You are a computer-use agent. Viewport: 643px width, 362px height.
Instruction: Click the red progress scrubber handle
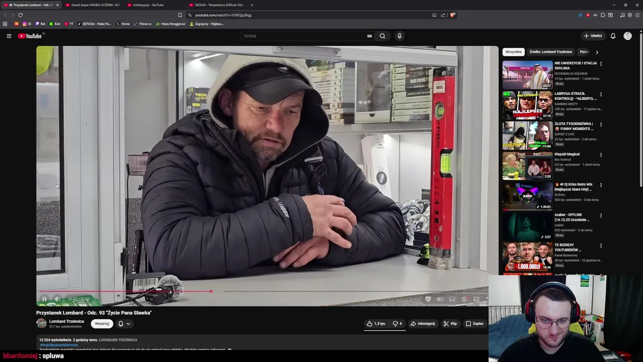click(211, 292)
